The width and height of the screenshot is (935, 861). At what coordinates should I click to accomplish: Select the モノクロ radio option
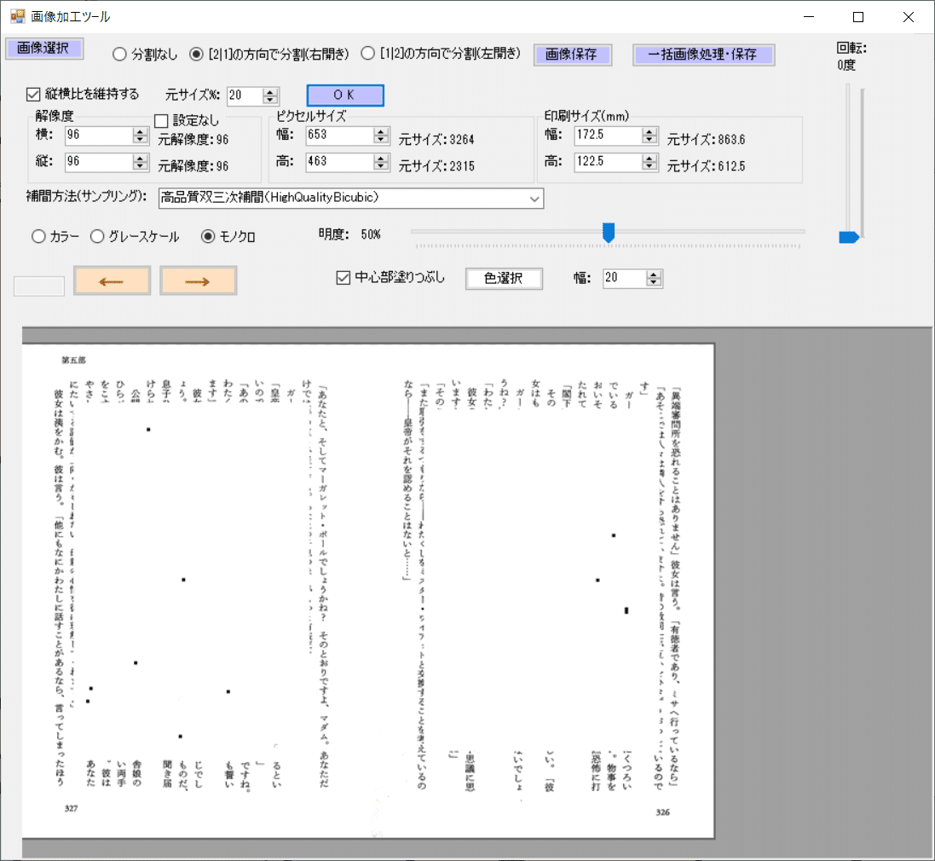click(x=228, y=237)
